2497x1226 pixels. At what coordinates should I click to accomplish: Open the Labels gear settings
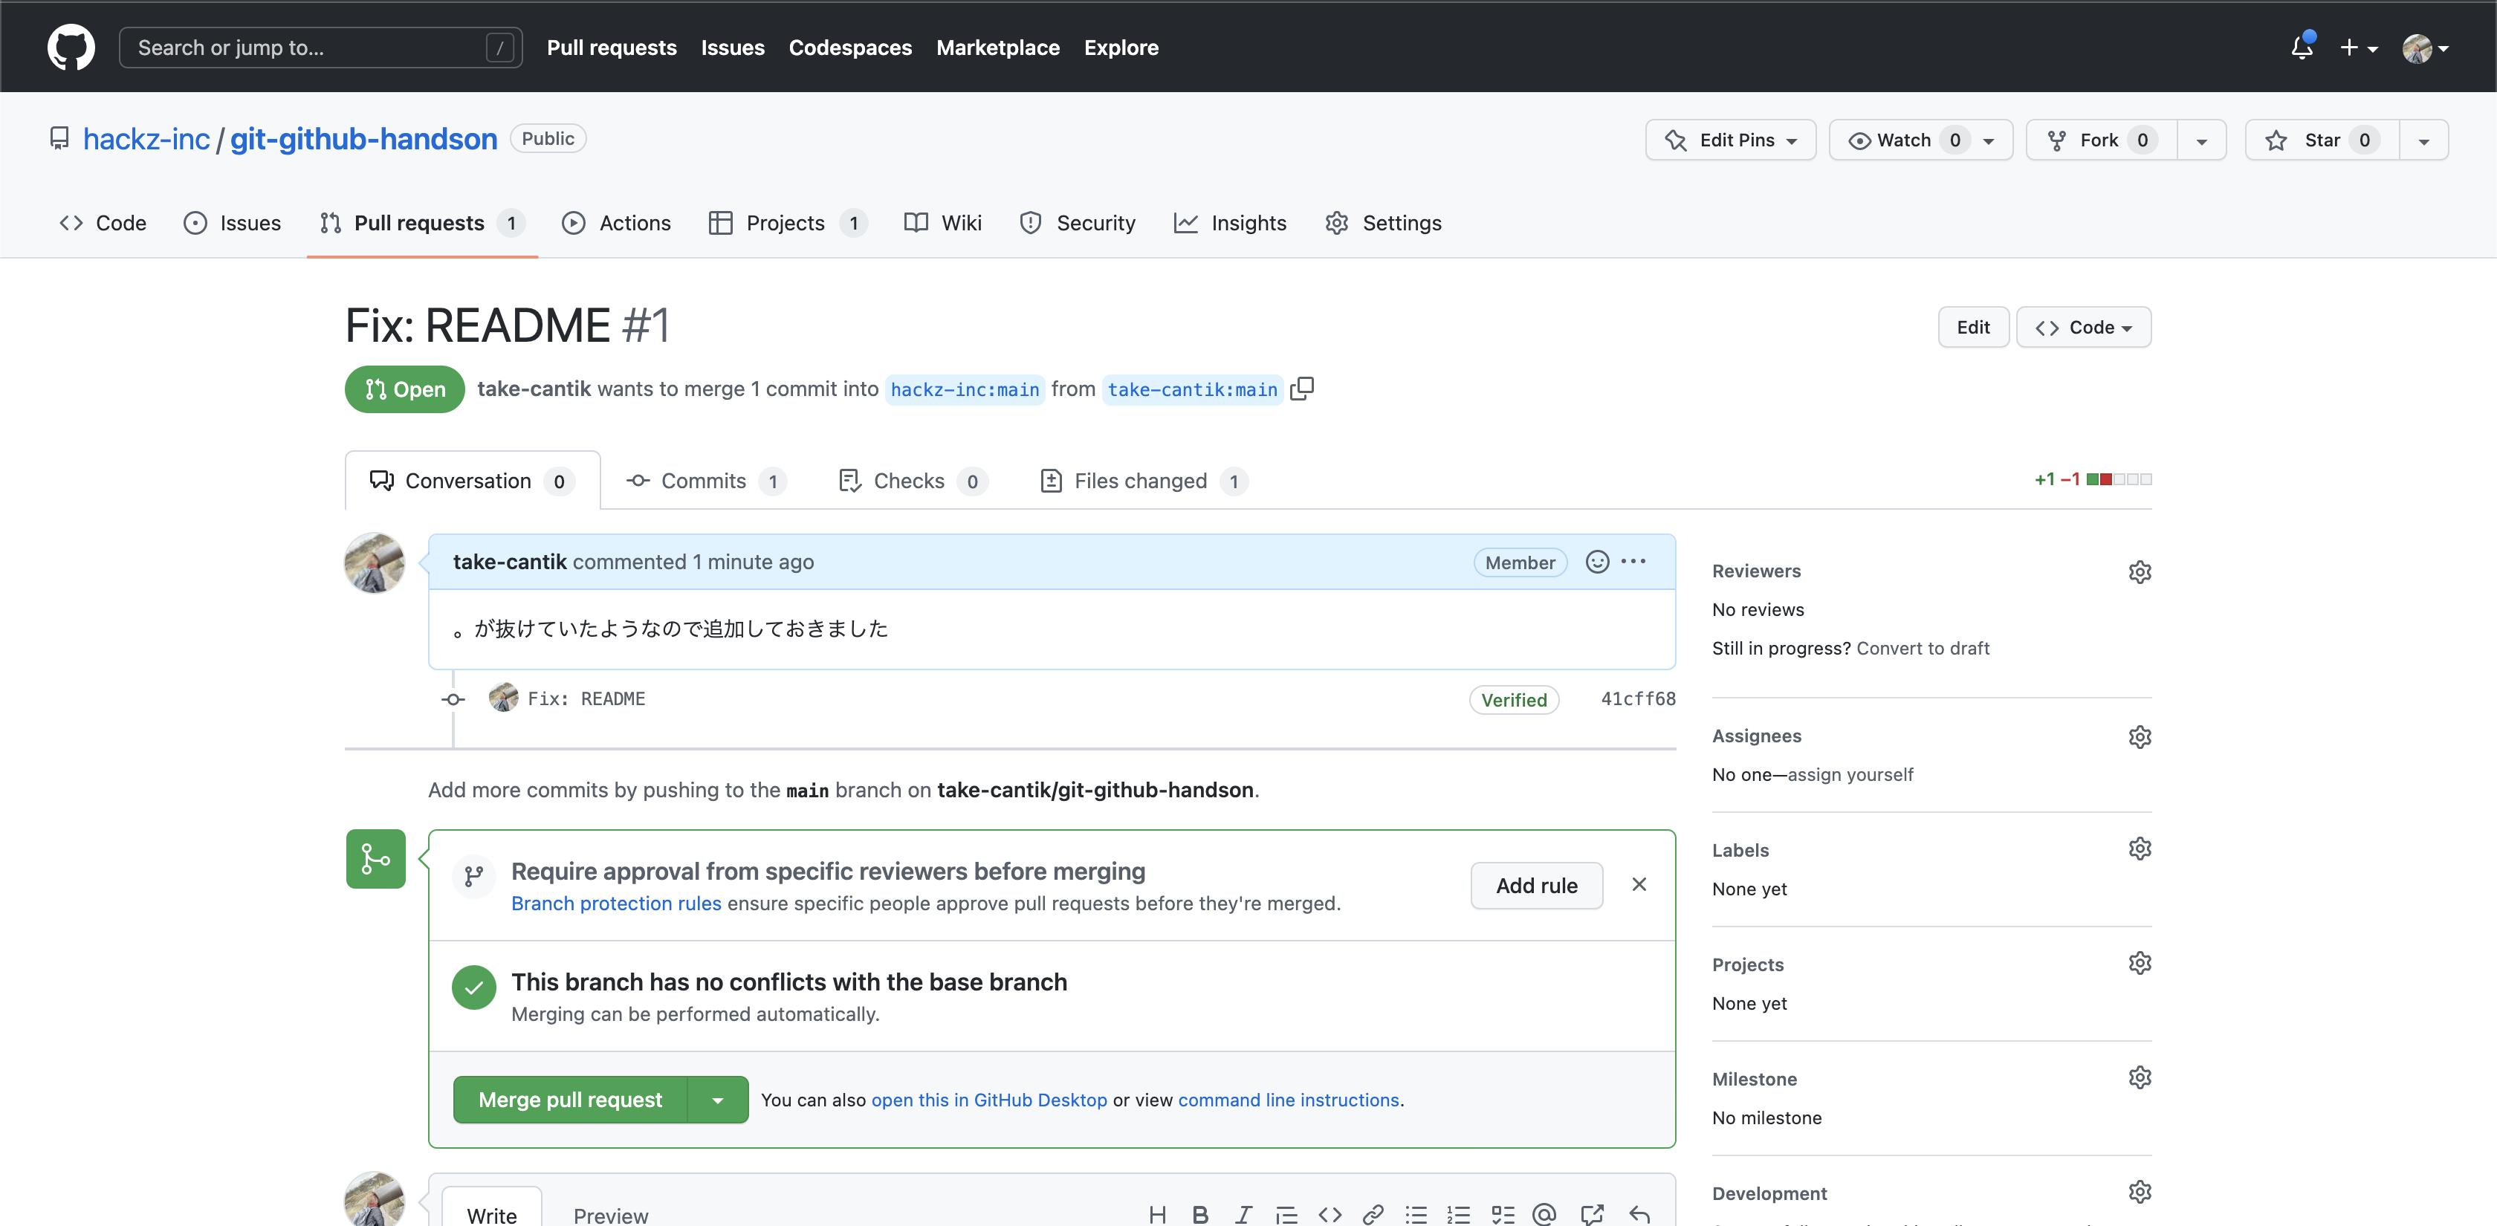(2140, 849)
